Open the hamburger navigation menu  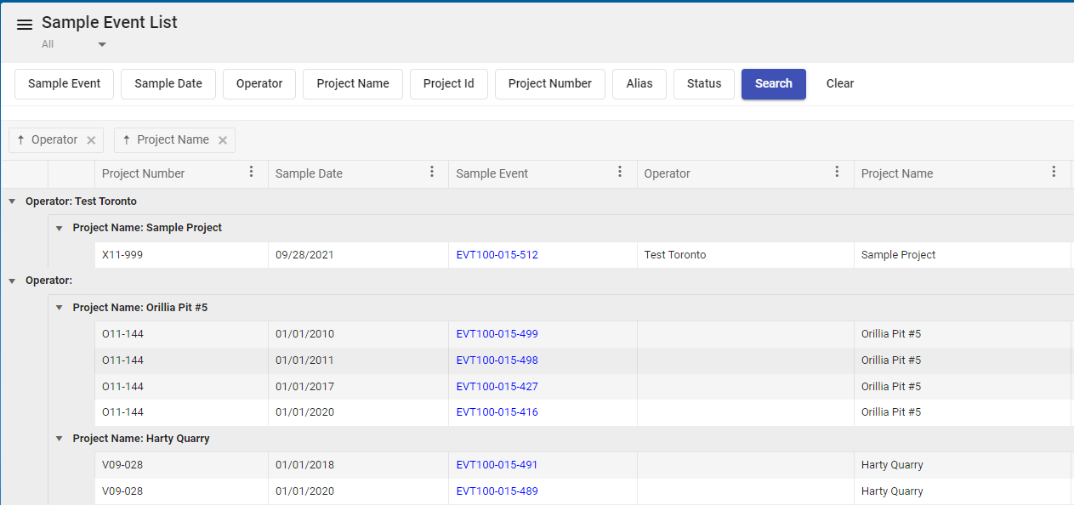(x=25, y=25)
